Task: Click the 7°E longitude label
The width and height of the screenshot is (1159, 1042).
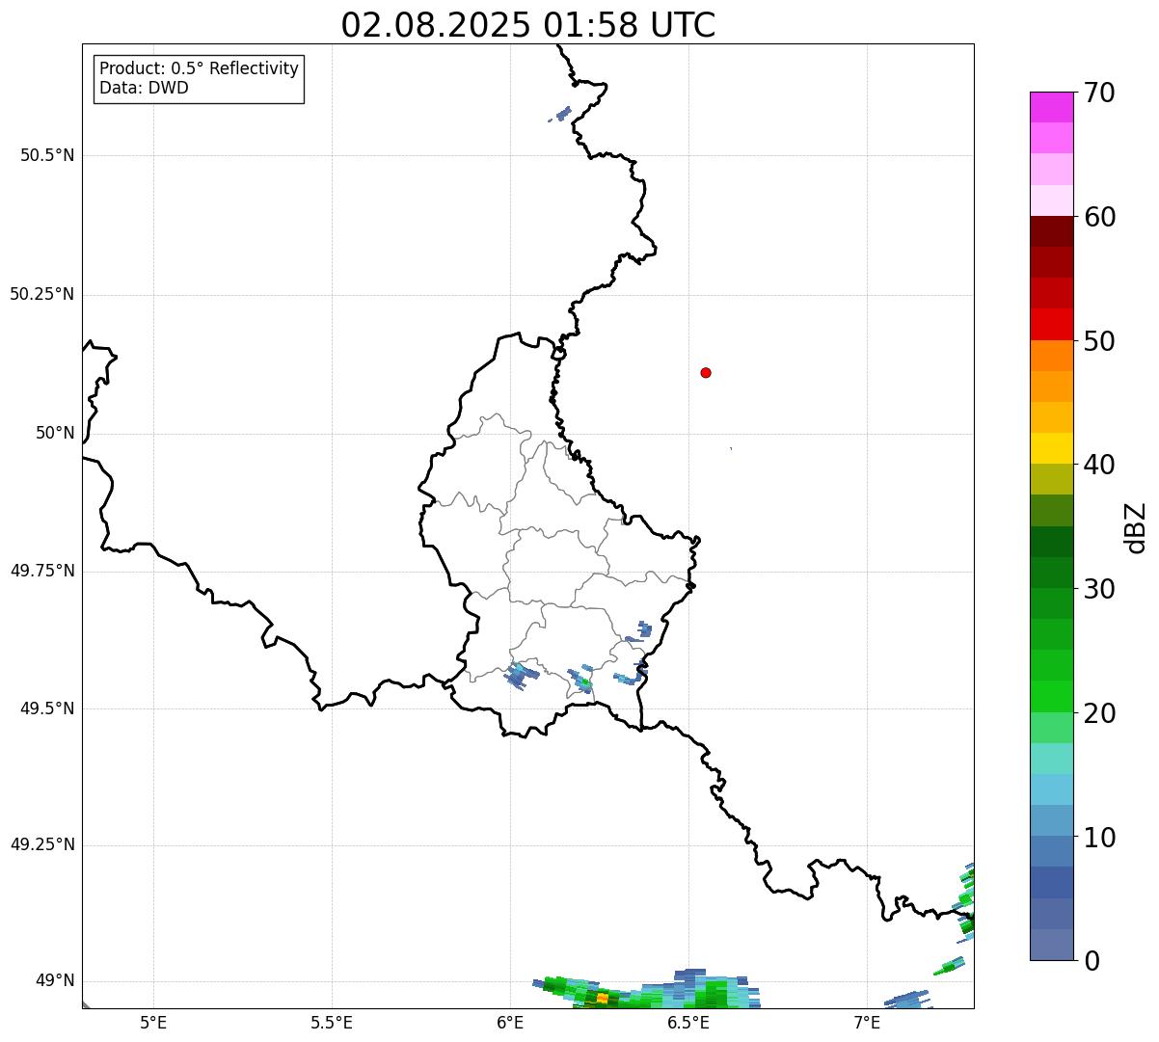Action: (x=867, y=1023)
